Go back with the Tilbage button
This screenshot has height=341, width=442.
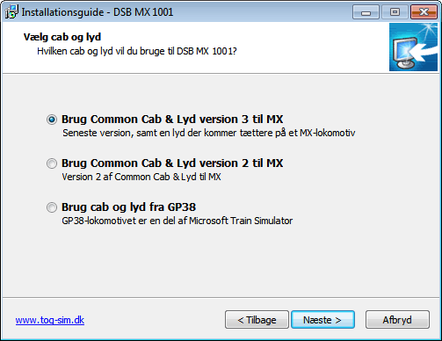point(257,320)
